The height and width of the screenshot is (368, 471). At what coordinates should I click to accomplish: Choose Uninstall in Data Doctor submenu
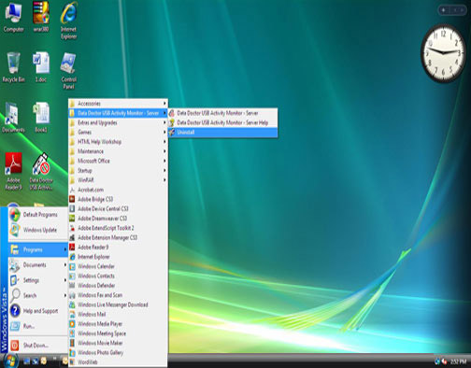pyautogui.click(x=222, y=133)
